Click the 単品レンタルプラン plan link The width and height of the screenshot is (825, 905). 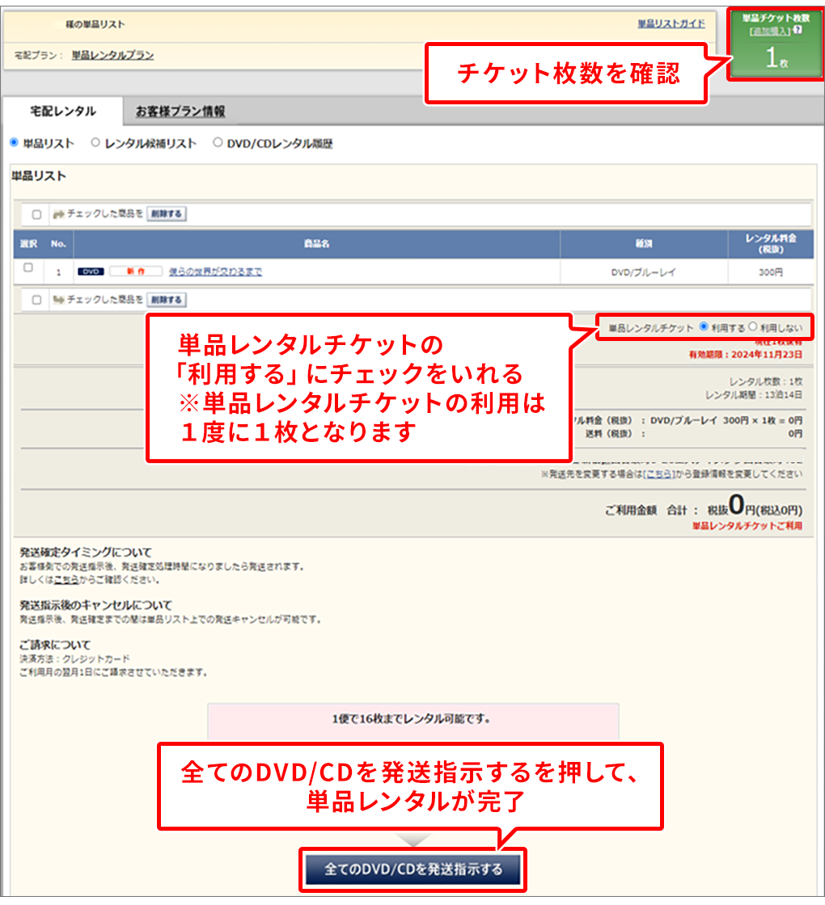[x=112, y=56]
